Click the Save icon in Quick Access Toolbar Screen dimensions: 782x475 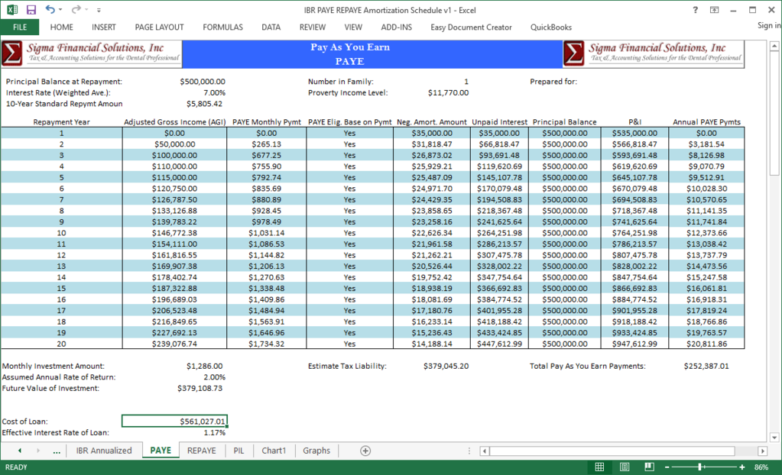[x=31, y=9]
